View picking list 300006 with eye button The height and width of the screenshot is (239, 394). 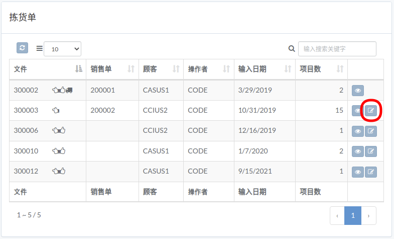[x=358, y=131]
